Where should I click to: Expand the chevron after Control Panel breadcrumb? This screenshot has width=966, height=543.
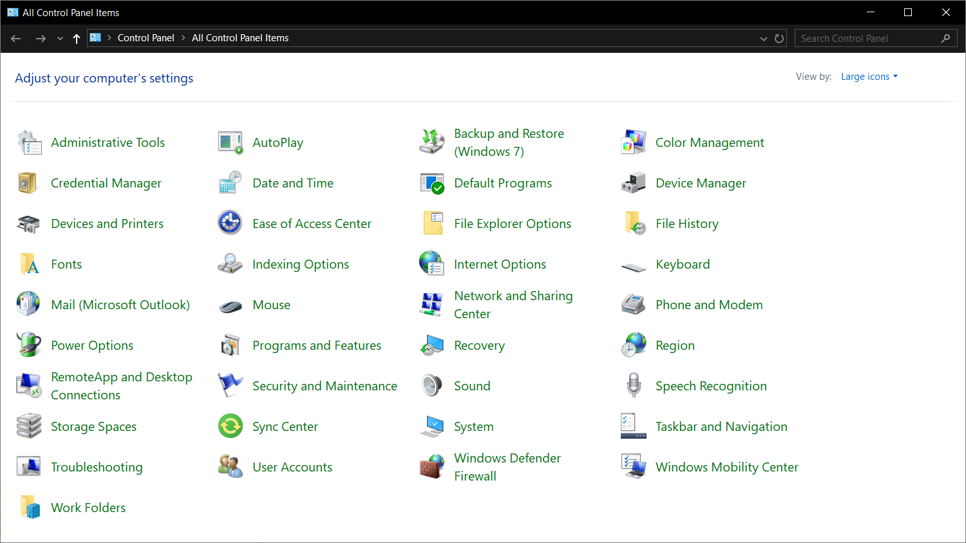(x=183, y=38)
